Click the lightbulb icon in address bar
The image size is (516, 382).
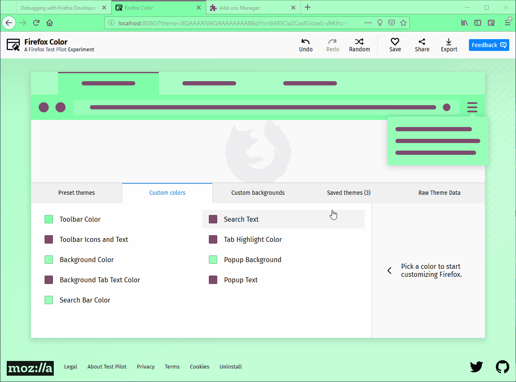point(380,23)
